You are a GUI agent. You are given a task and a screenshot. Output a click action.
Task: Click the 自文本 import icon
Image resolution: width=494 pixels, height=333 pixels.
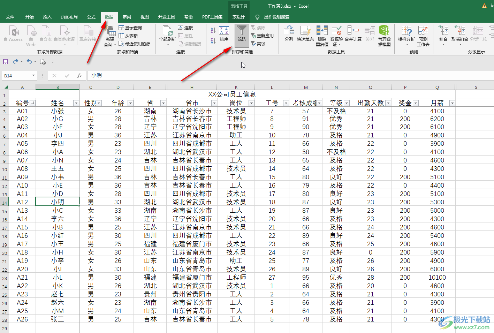tap(46, 34)
